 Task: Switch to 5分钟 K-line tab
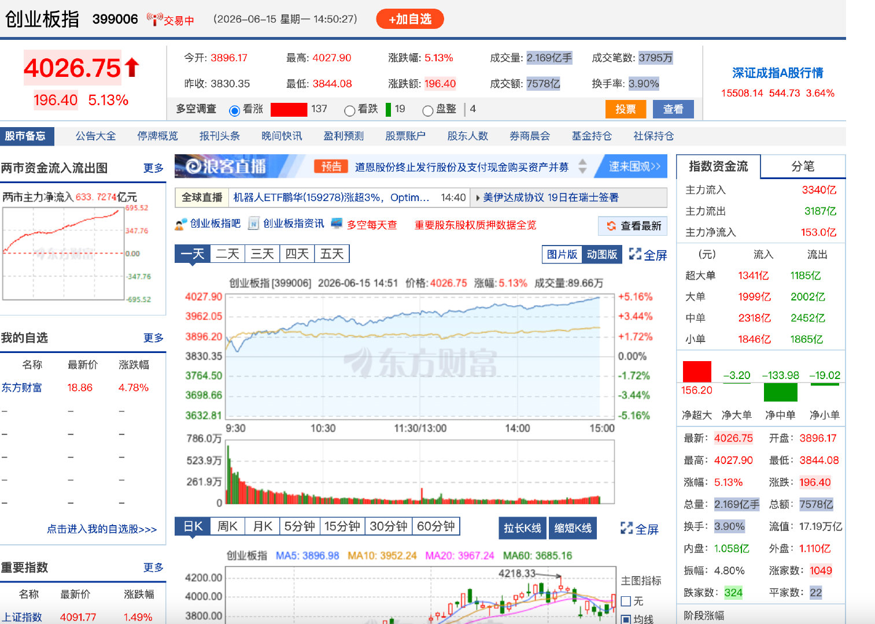pos(300,526)
